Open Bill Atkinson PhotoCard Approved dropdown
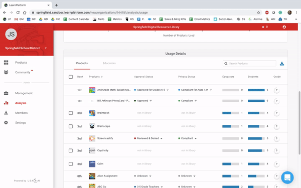Screen dimensions: 301x188 click(143, 101)
